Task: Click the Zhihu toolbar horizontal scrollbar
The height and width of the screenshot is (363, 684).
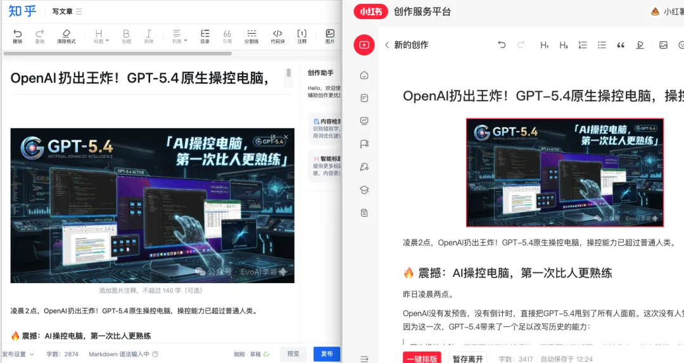Action: [x=117, y=54]
